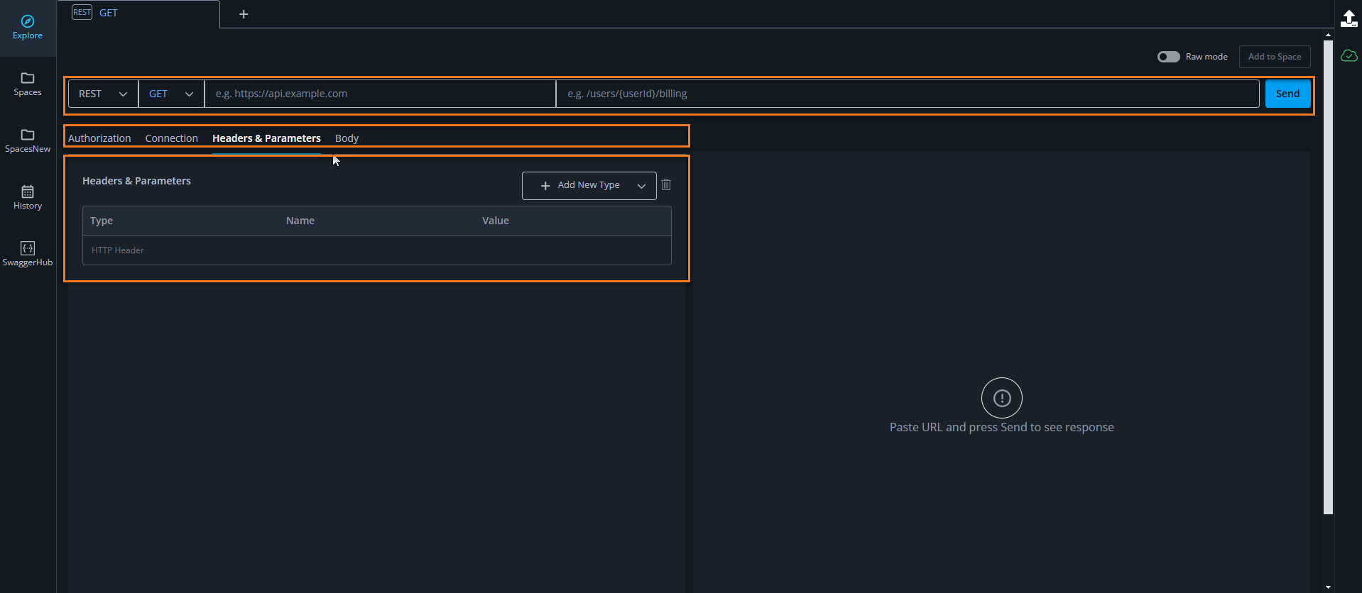Add a new request tab with plus
Image resolution: width=1362 pixels, height=593 pixels.
coord(244,14)
